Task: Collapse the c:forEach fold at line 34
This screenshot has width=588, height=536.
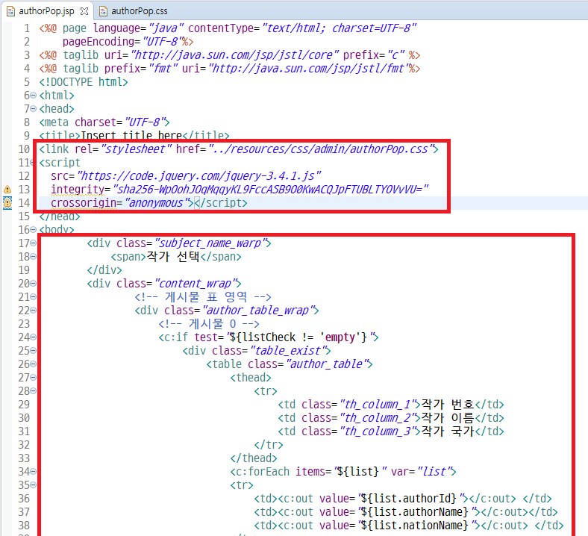Action: (x=33, y=472)
